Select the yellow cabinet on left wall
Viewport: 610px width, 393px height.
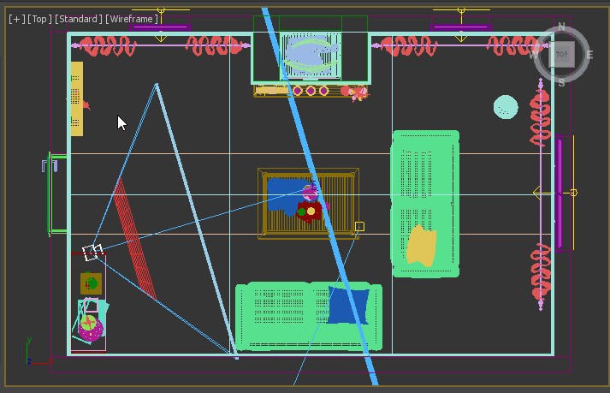pos(77,98)
